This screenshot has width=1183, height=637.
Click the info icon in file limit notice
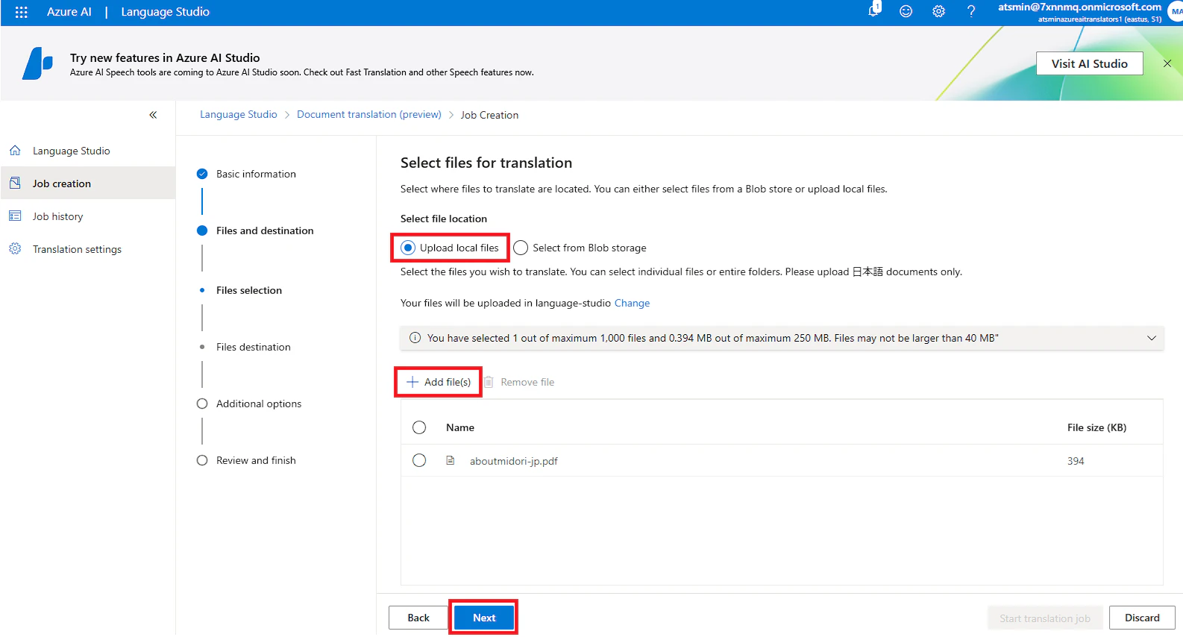(x=415, y=338)
